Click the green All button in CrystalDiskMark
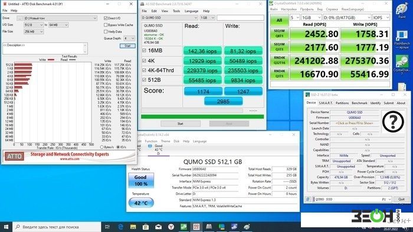 [279, 20]
